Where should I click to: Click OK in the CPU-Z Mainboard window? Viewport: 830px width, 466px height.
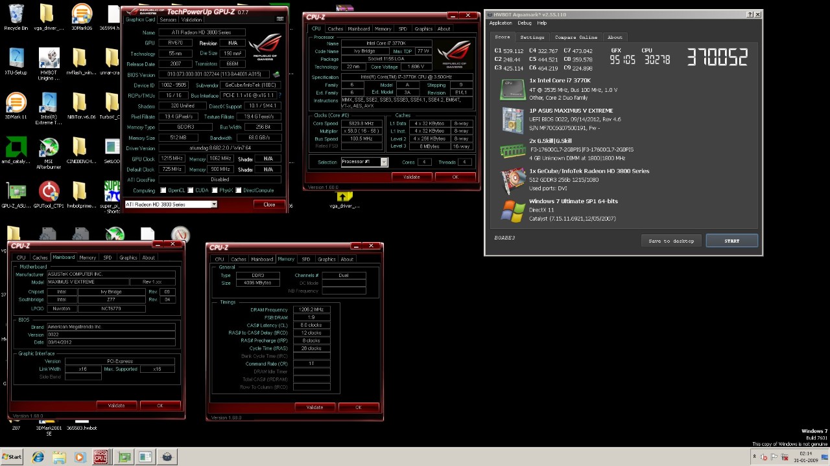[160, 406]
